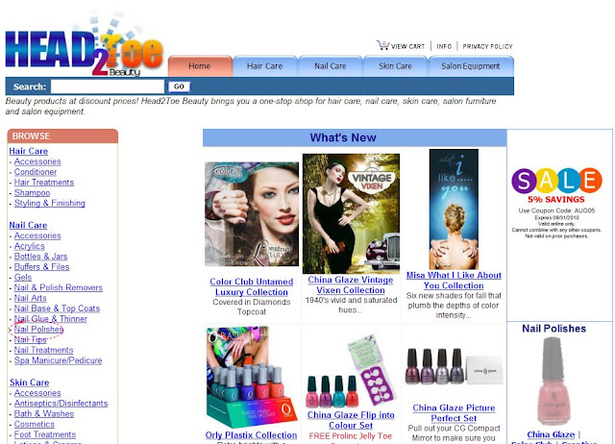This screenshot has width=615, height=444.
Task: Open China Glaze Picture Perfect Set link
Action: (x=454, y=413)
